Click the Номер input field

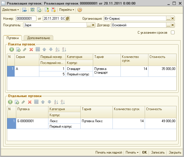[x=26, y=19]
